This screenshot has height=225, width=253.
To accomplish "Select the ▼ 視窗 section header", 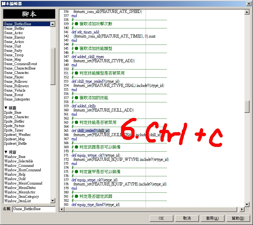I will (x=10, y=152).
